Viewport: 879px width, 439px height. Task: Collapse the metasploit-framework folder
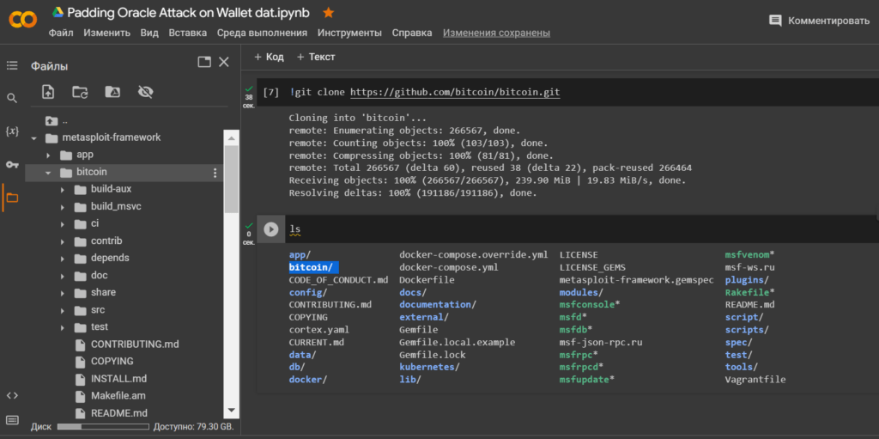[x=33, y=138]
